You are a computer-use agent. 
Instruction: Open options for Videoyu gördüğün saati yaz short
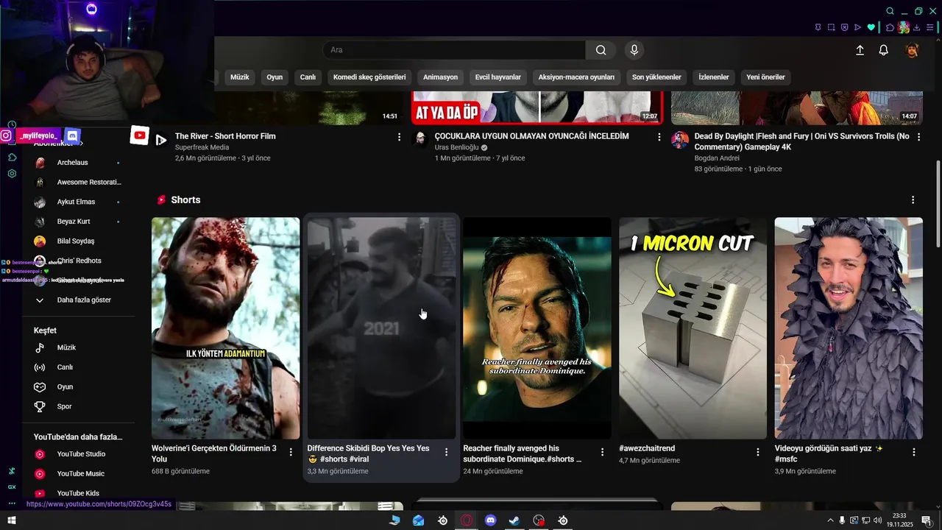(x=914, y=452)
